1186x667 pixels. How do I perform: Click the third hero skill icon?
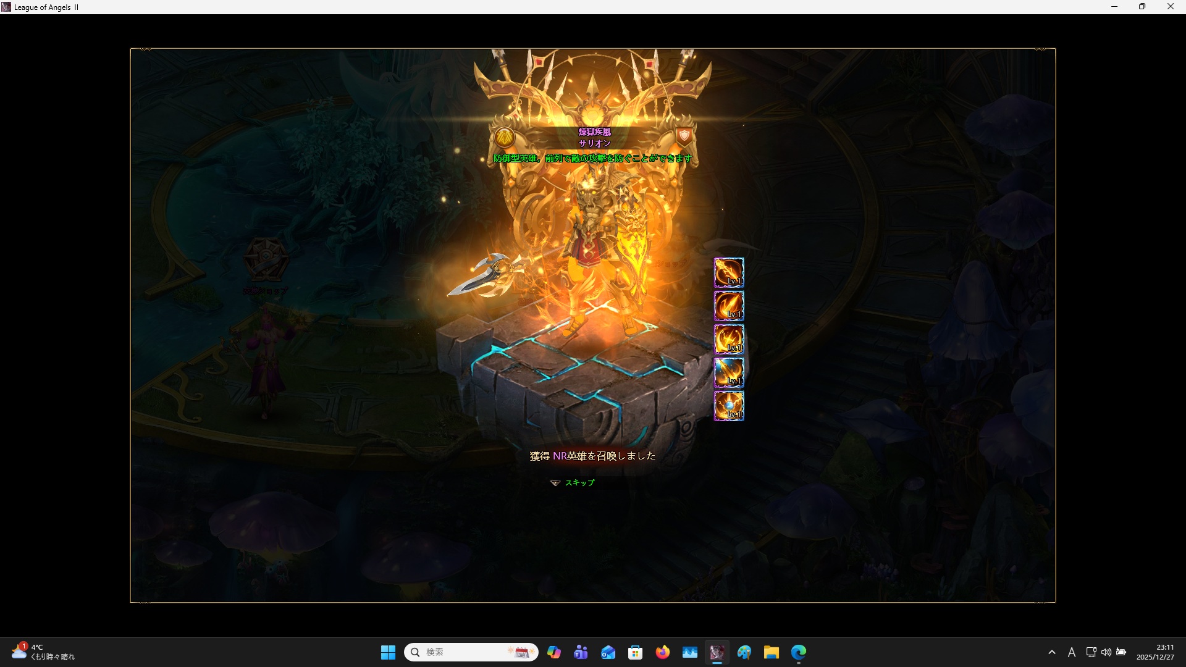tap(729, 339)
